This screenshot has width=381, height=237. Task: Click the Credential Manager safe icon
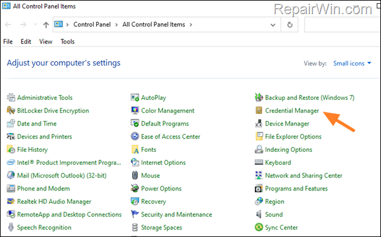[x=259, y=110]
